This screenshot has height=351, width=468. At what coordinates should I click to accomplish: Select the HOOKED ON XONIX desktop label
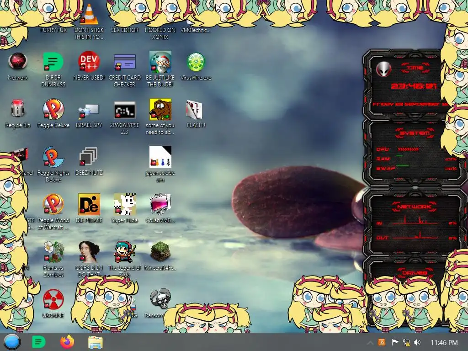[160, 33]
